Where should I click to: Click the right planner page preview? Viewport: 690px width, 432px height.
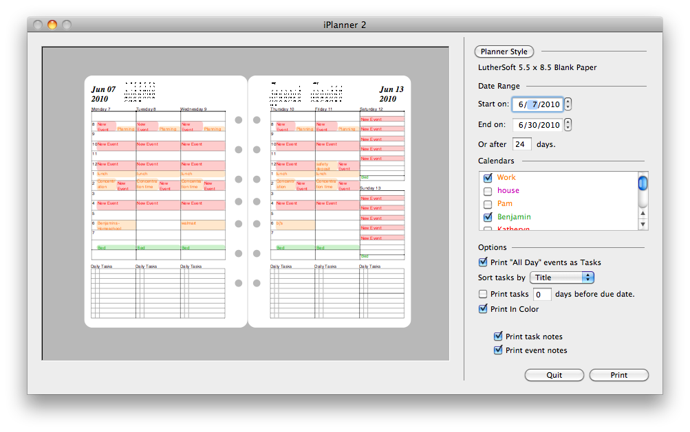pyautogui.click(x=330, y=202)
